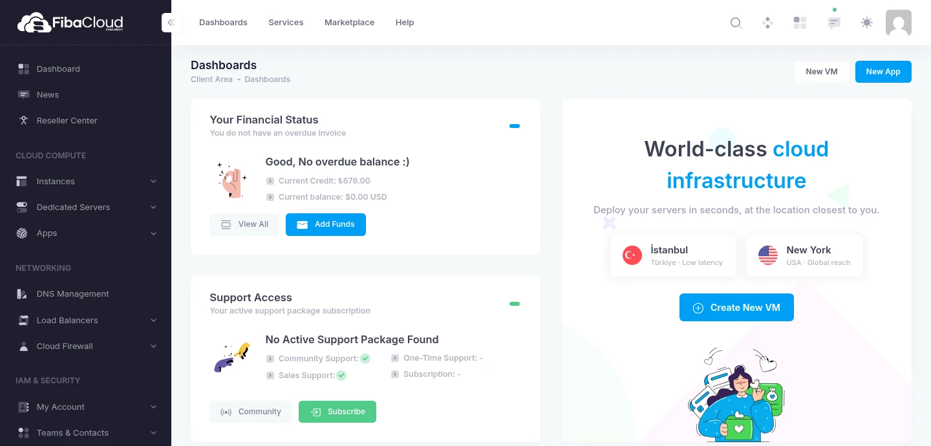Click the Sales Support green check
The image size is (931, 446).
(341, 375)
